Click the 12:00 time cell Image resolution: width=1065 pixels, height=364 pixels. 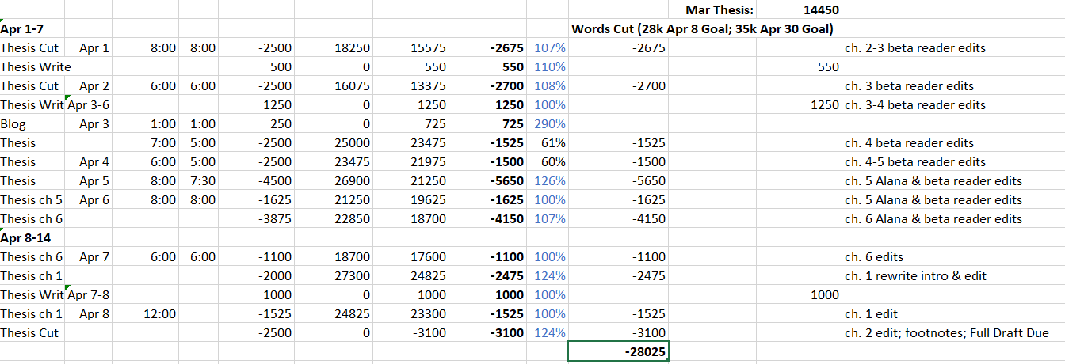[x=162, y=314]
